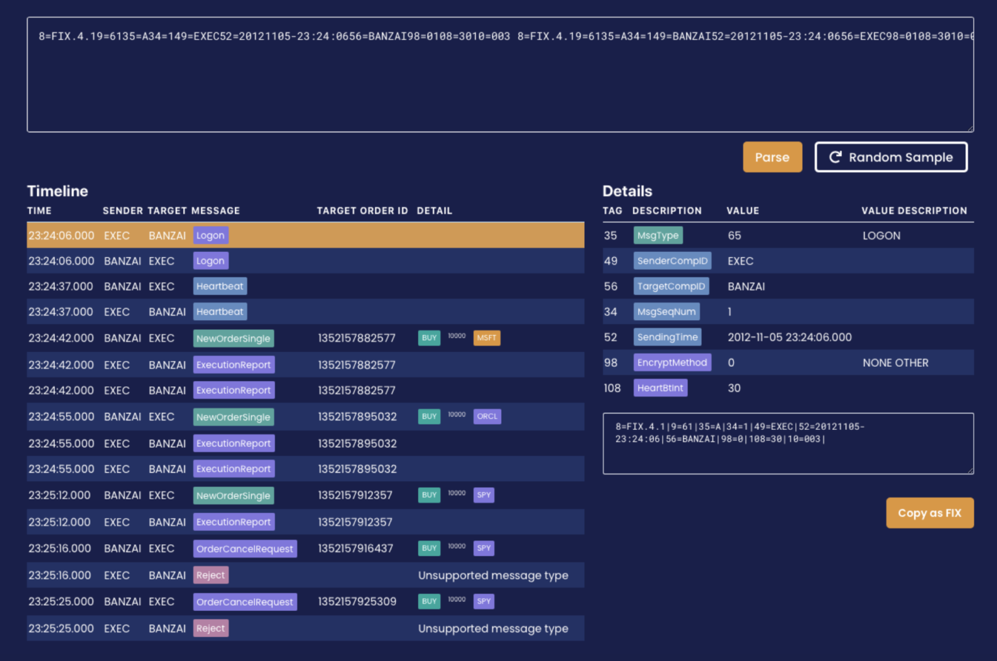Click the HeartBtInt tag badge
Viewport: 997px width, 661px height.
(660, 388)
